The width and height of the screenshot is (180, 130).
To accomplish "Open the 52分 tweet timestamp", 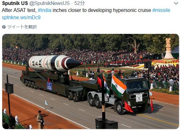I will point(79,3).
